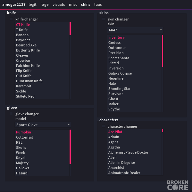Image resolution: width=192 pixels, height=192 pixels.
Task: Pick the Sickle knife
Action: 42,91
